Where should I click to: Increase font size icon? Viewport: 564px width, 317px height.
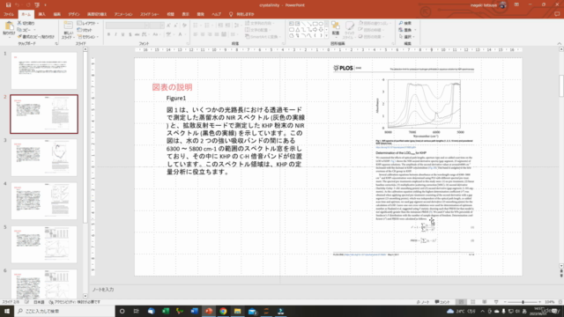click(168, 26)
